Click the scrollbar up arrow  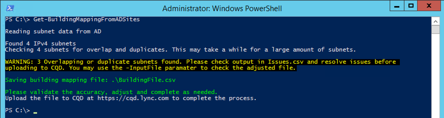point(435,22)
